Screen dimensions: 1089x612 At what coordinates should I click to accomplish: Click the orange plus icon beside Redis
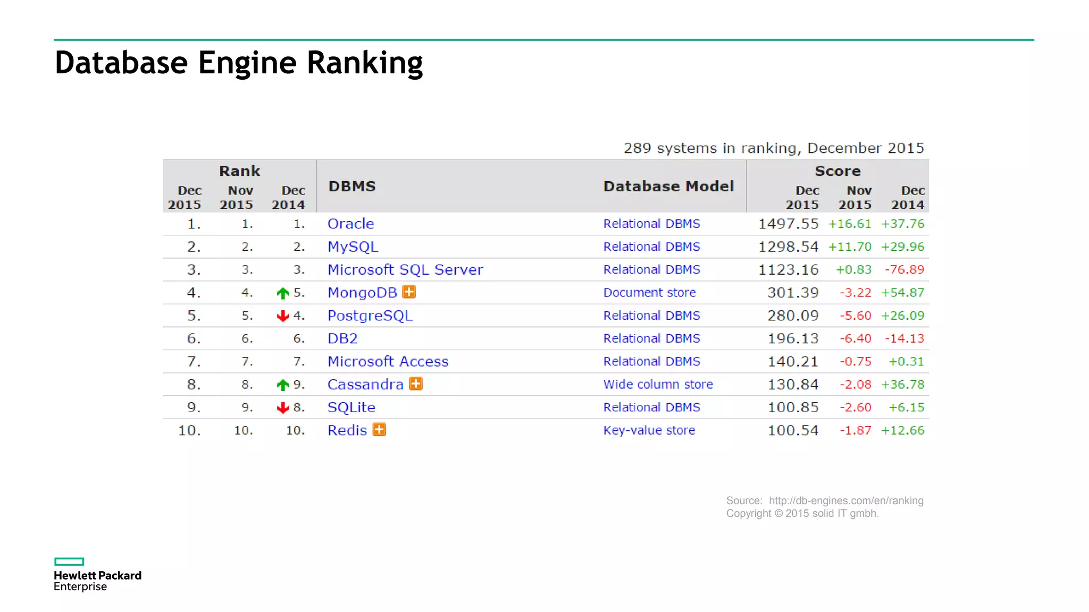(x=379, y=429)
